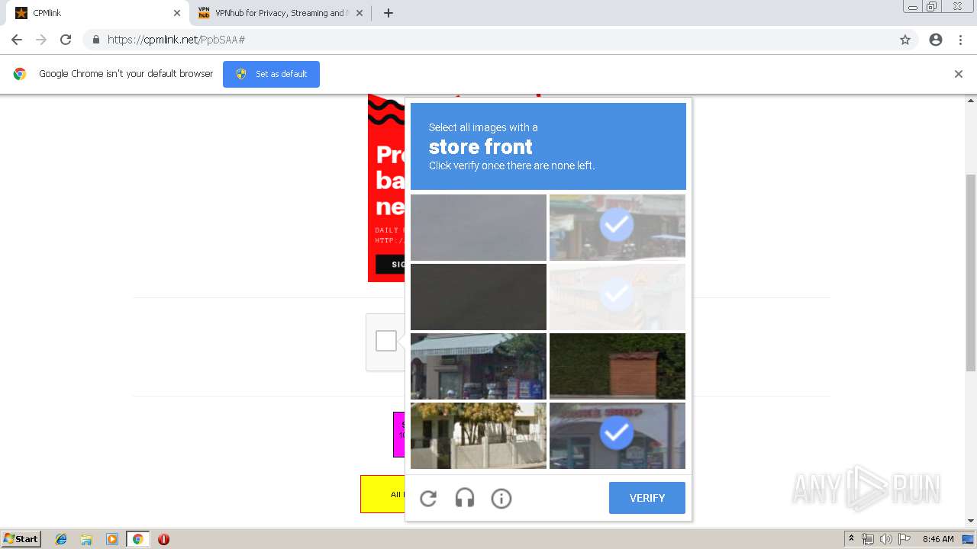This screenshot has width=977, height=549.
Task: Click the Chrome logo in the notification bar
Action: (20, 74)
